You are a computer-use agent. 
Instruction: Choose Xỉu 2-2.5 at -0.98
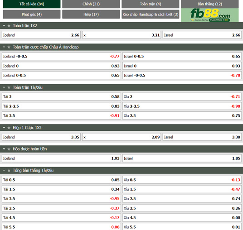coord(182,106)
